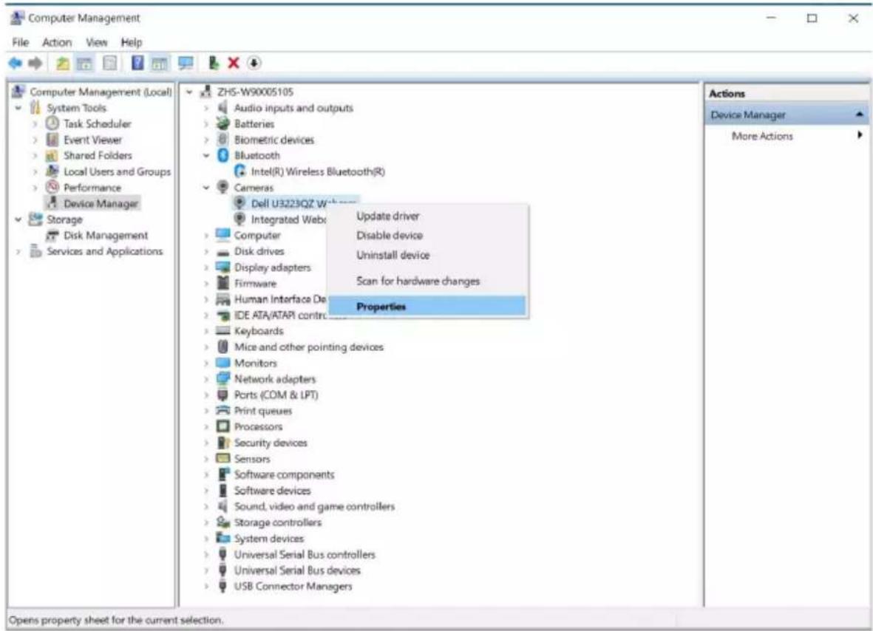
Task: Expand Mice and other pointing devices
Action: 206,347
